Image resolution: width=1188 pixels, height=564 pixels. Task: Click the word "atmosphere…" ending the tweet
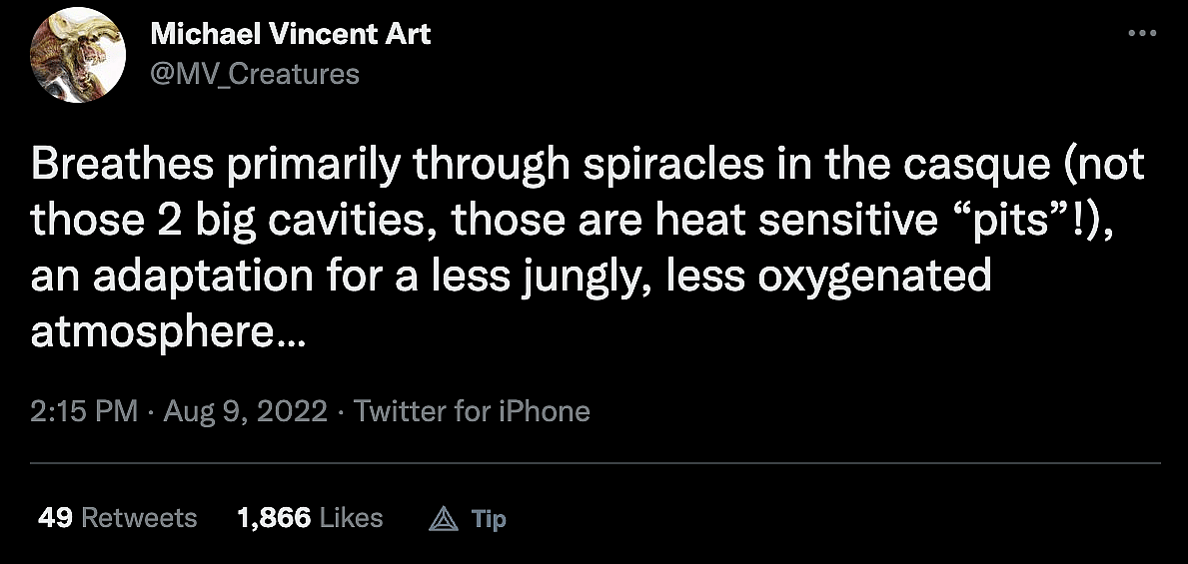[166, 331]
